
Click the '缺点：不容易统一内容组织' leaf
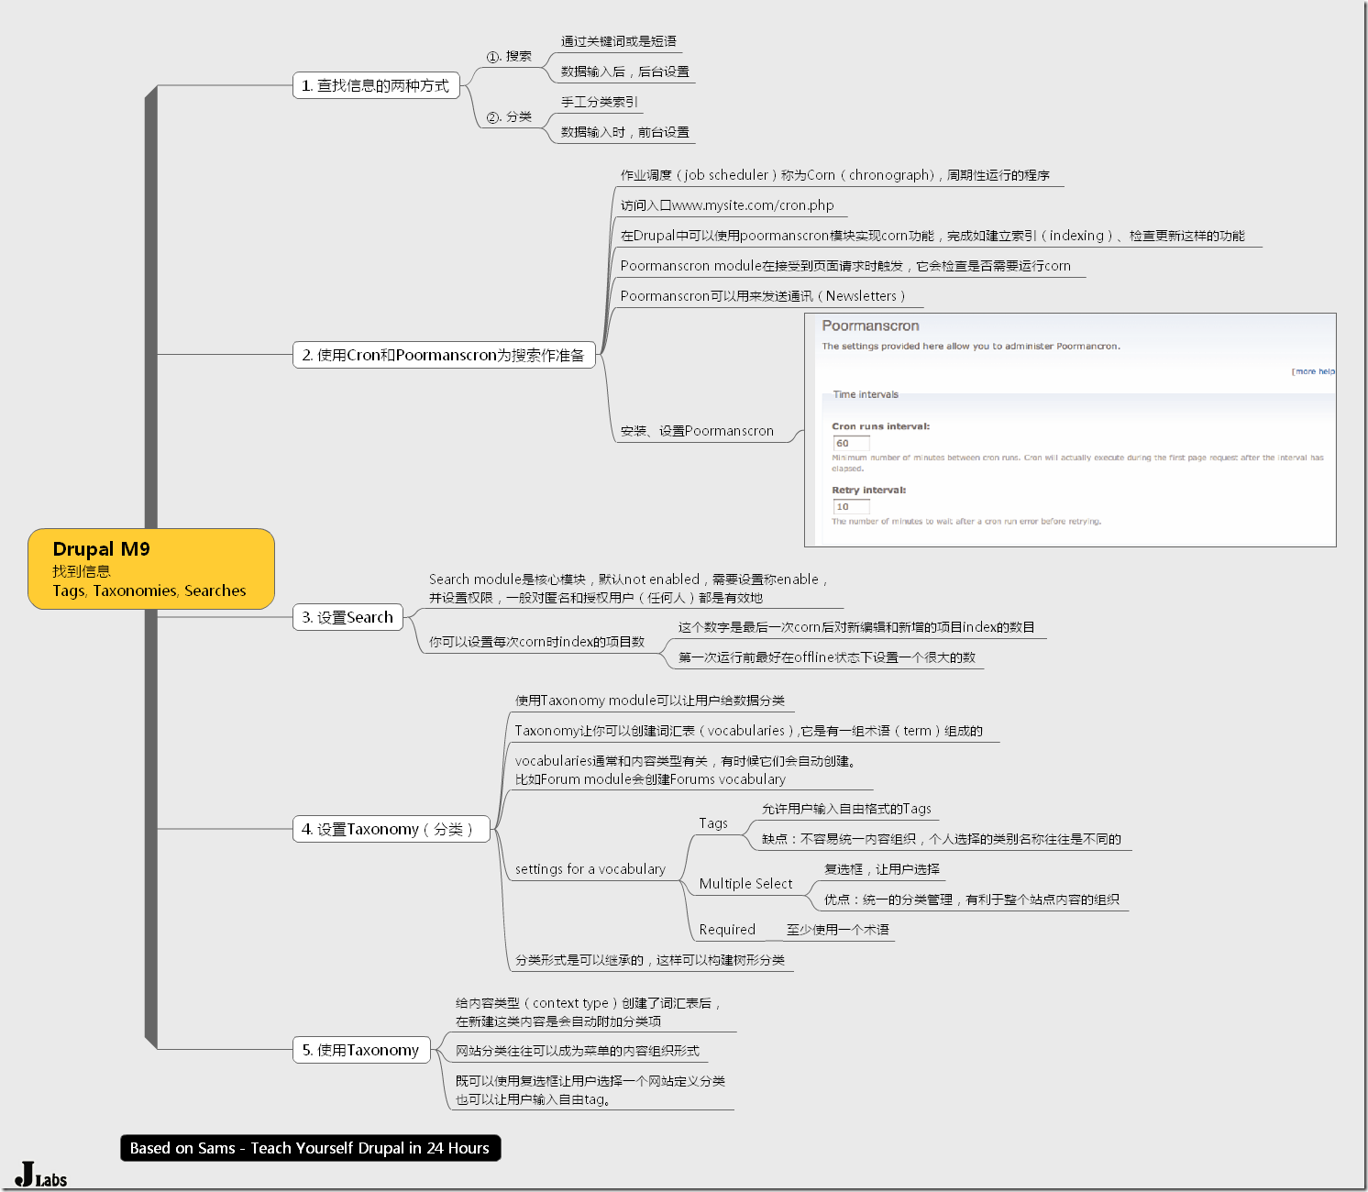(x=942, y=839)
